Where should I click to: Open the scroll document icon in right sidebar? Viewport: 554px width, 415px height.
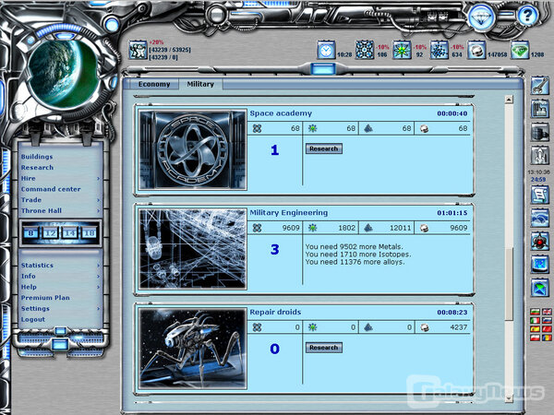540,195
